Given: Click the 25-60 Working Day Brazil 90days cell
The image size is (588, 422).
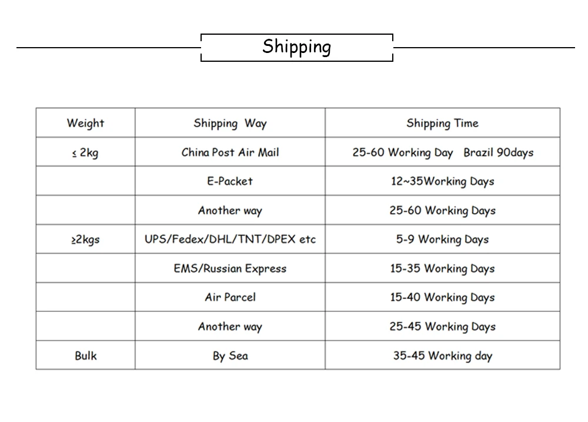Looking at the screenshot, I should [442, 152].
